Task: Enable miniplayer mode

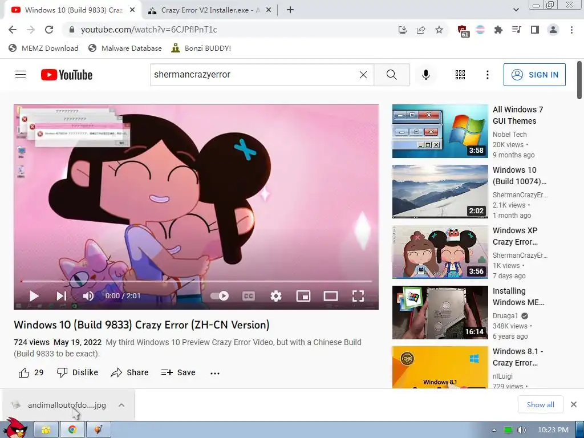Action: coord(303,296)
